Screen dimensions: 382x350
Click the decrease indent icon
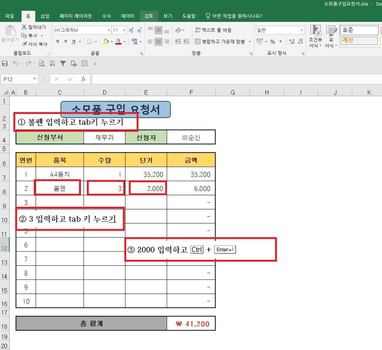coord(178,41)
